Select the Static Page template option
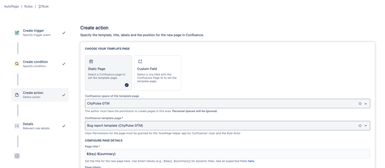This screenshot has height=168, width=385. pyautogui.click(x=108, y=73)
